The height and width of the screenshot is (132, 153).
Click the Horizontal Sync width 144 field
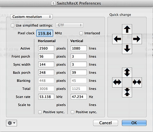tap(46, 65)
